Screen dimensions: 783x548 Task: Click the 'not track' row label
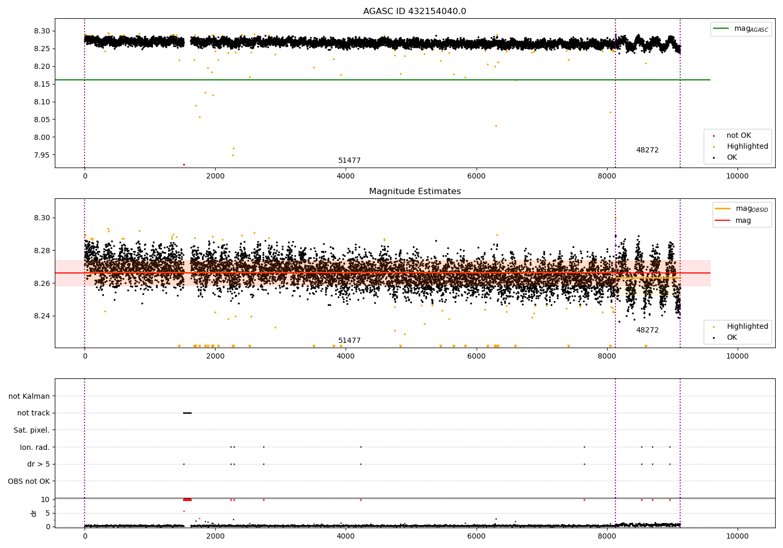tap(33, 413)
